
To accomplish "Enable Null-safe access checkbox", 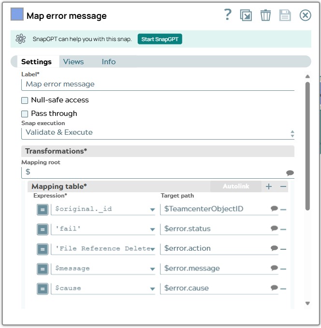I will coord(25,100).
